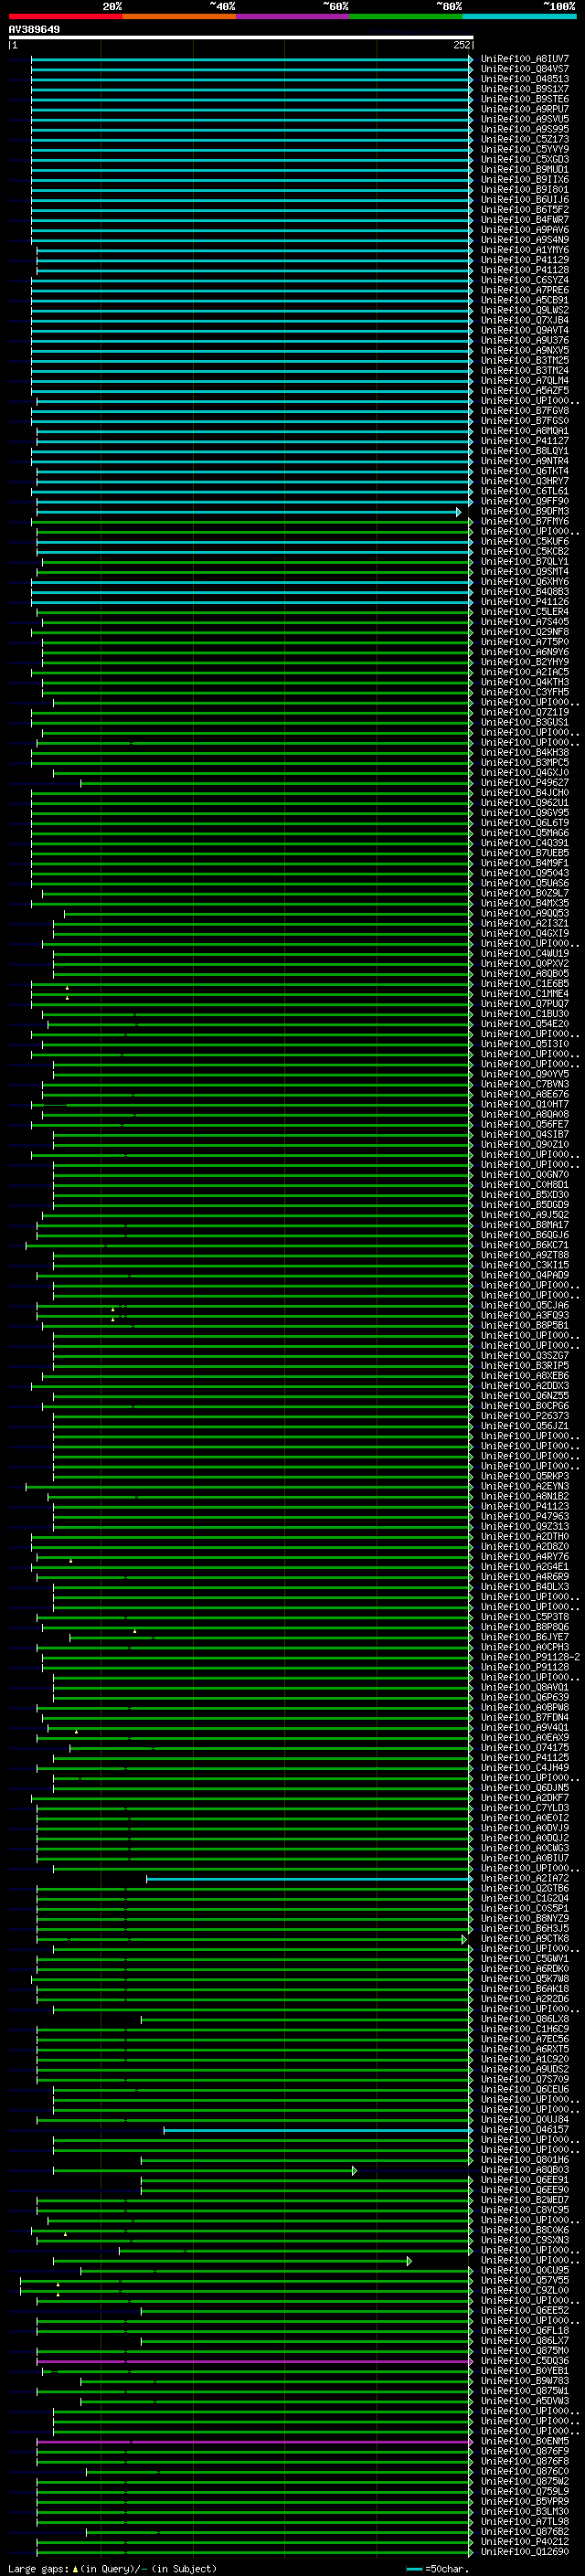Select the UniRef100_A8E676 label
Screen dimensions: 585x2576
tap(524, 1094)
